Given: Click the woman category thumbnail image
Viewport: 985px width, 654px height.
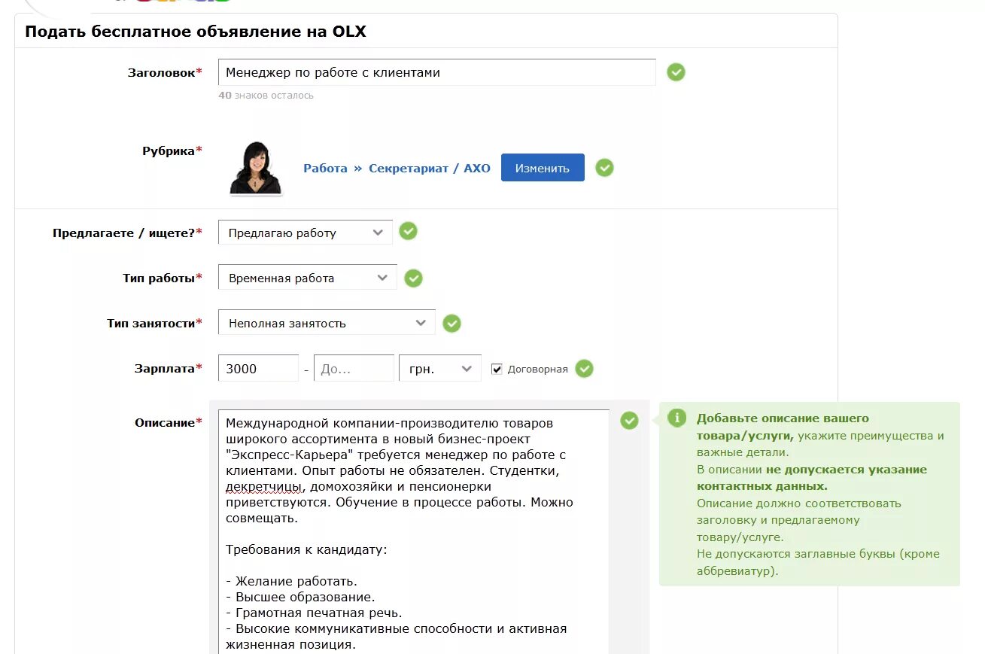Looking at the screenshot, I should tap(255, 168).
